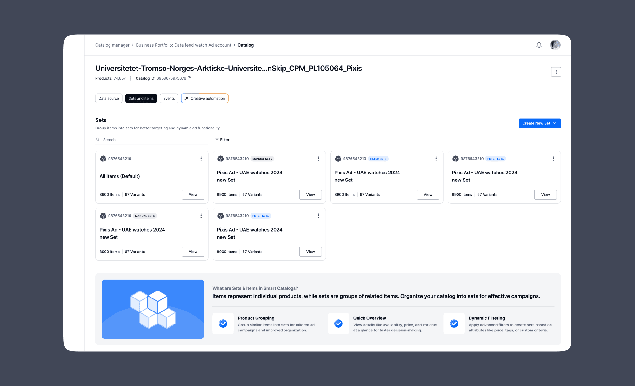
Task: Switch to the Data source tab
Action: pos(109,98)
